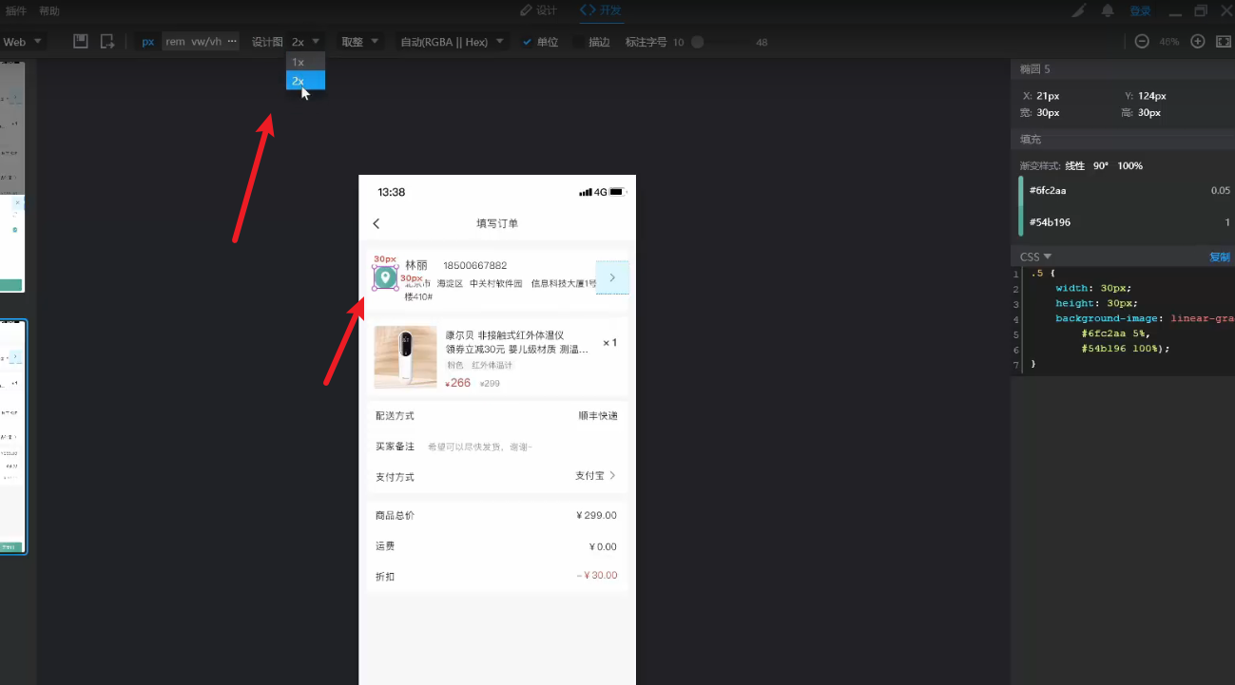Open the 帮助 menu
Image resolution: width=1235 pixels, height=685 pixels.
coord(49,10)
